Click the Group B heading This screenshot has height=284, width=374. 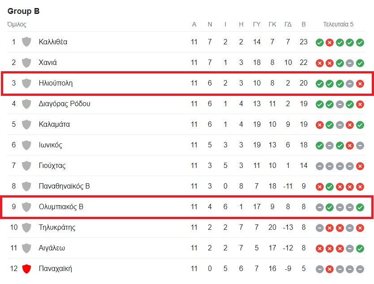(23, 11)
